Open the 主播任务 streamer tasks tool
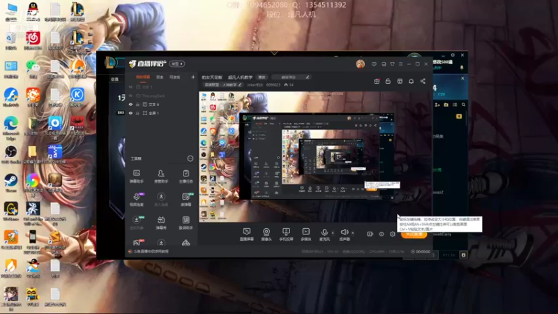The width and height of the screenshot is (558, 314). coord(186,177)
